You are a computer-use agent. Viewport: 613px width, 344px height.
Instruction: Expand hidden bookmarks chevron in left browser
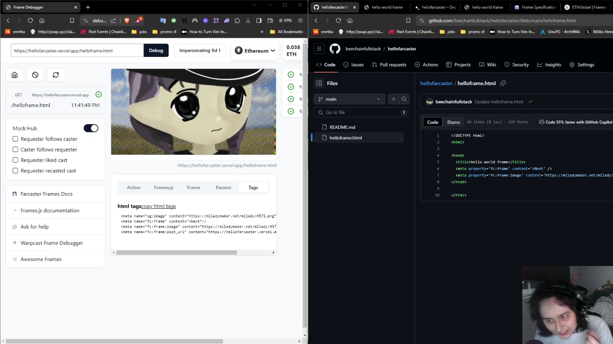[x=262, y=32]
